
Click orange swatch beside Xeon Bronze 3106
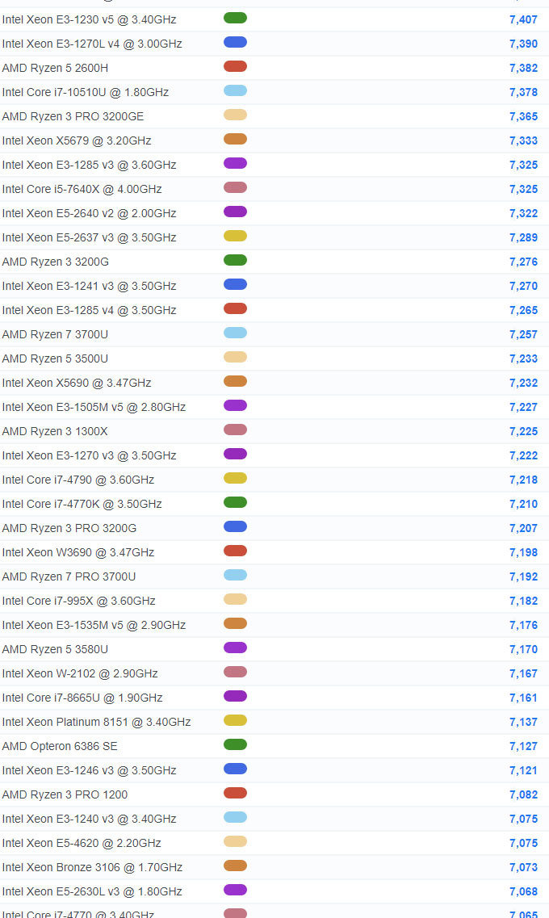tap(235, 866)
